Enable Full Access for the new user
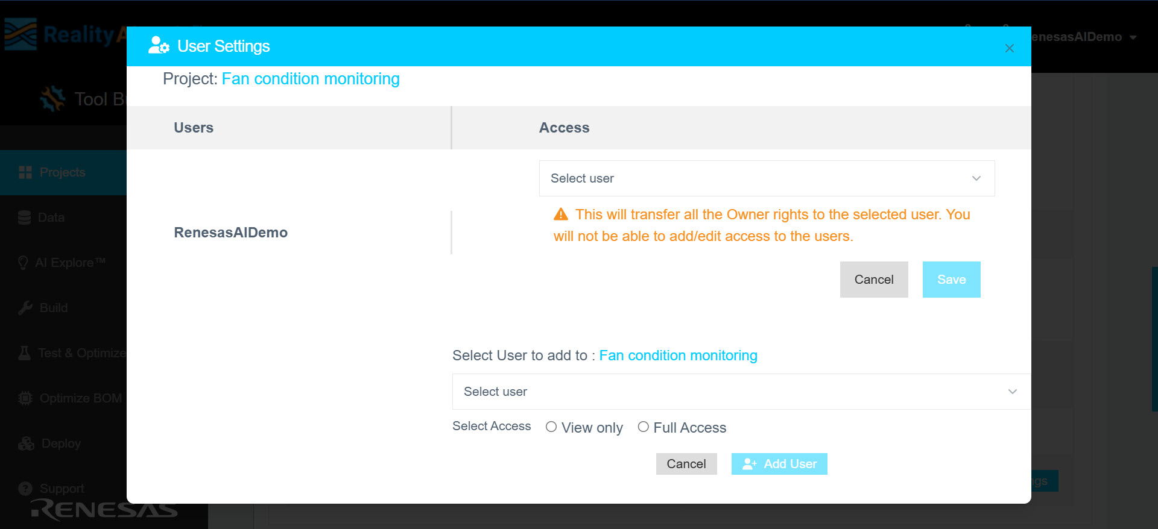The image size is (1158, 529). click(x=644, y=427)
